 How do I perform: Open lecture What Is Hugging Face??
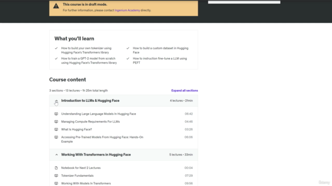76,130
